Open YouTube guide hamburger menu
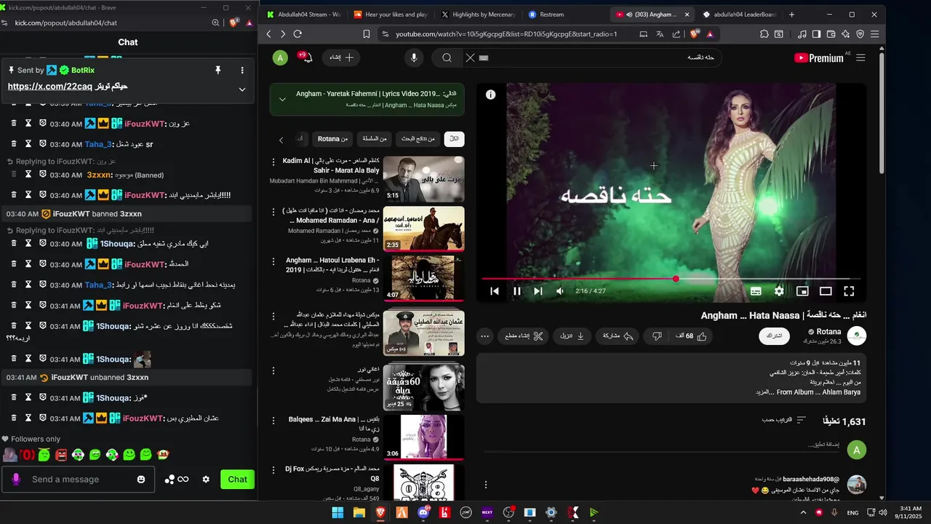The image size is (931, 524). (860, 58)
